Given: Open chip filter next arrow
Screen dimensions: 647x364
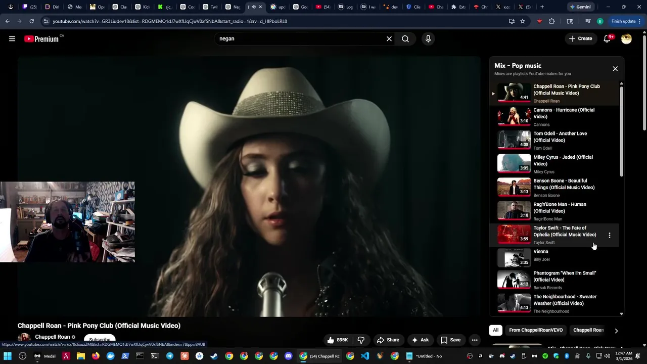Looking at the screenshot, I should 616,331.
